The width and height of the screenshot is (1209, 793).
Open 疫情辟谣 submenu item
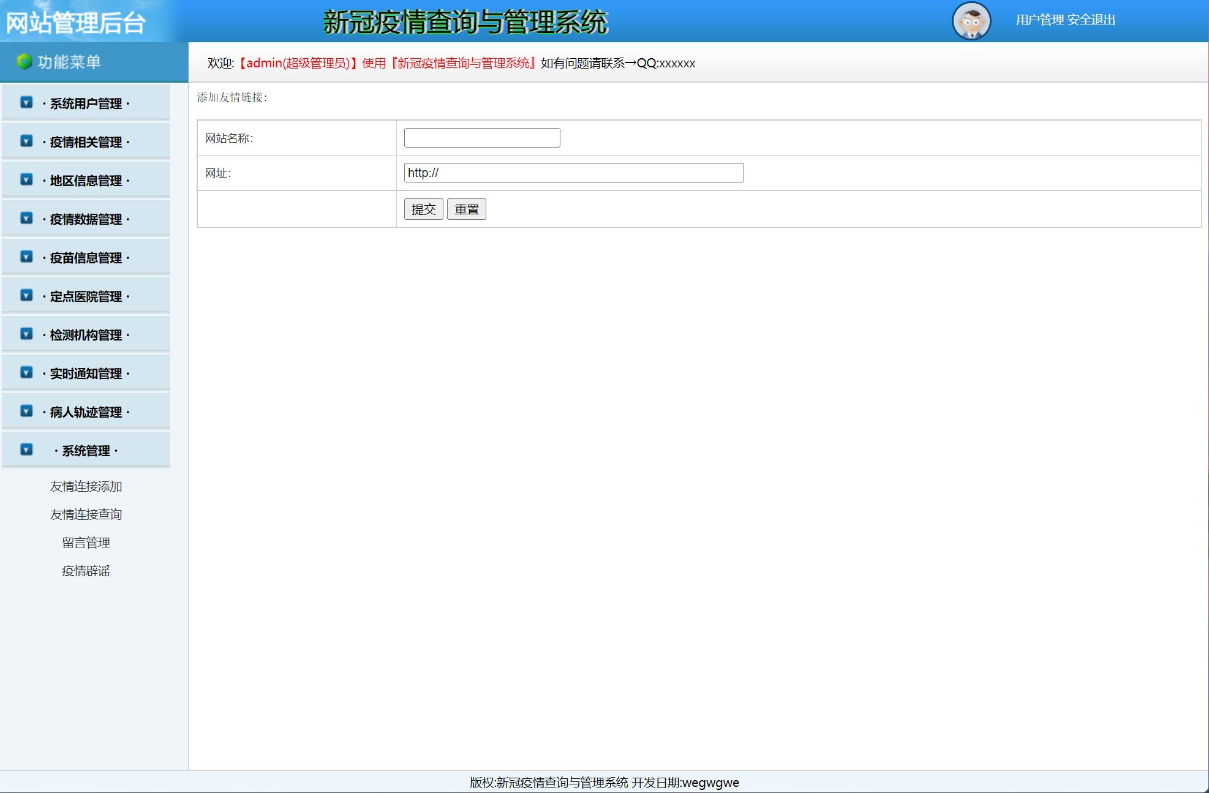pos(86,571)
